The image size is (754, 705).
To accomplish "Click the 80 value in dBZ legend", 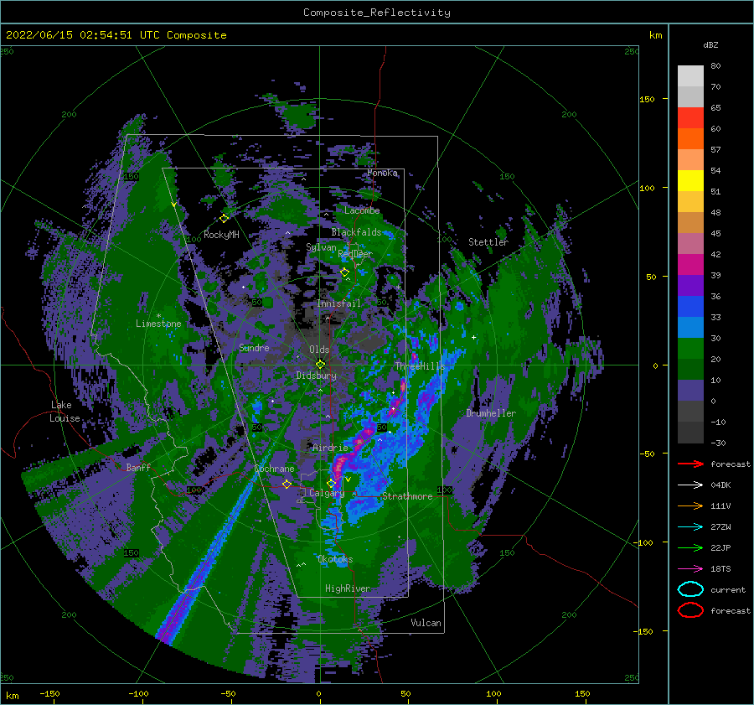I will 715,65.
